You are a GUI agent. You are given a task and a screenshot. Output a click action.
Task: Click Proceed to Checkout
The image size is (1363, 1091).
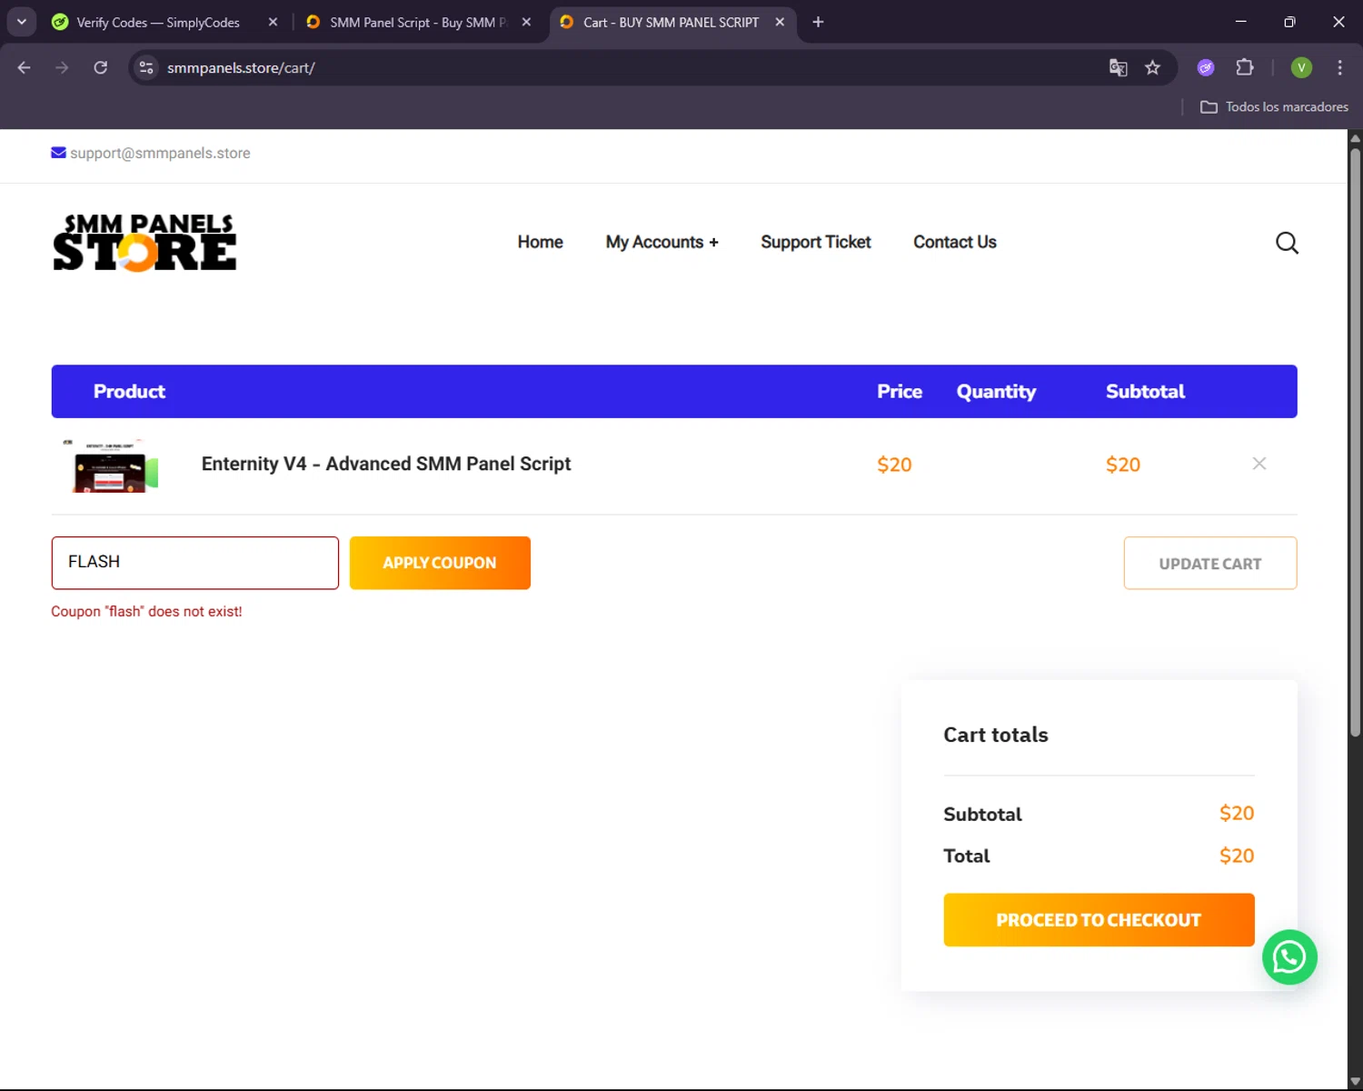click(1099, 920)
